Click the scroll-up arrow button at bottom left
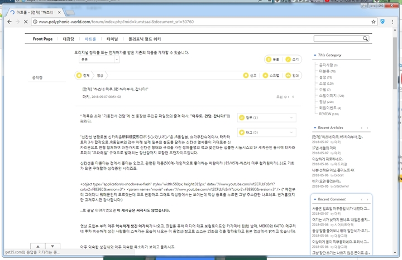402x260 pixels. tap(37, 246)
